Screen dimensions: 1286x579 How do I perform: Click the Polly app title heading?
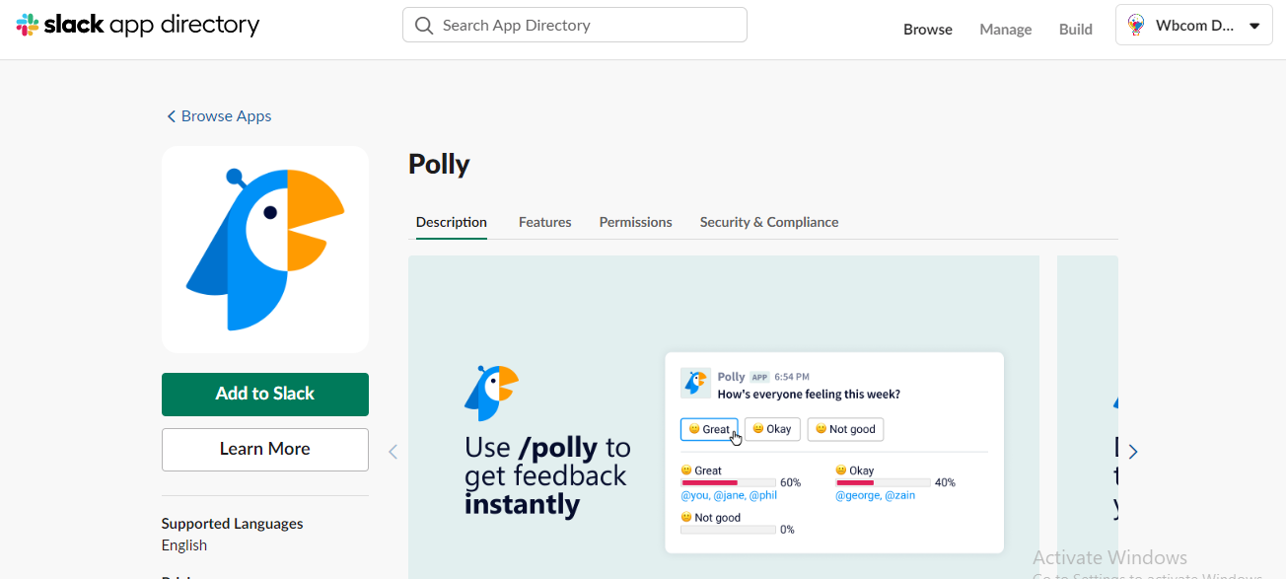[x=439, y=164]
